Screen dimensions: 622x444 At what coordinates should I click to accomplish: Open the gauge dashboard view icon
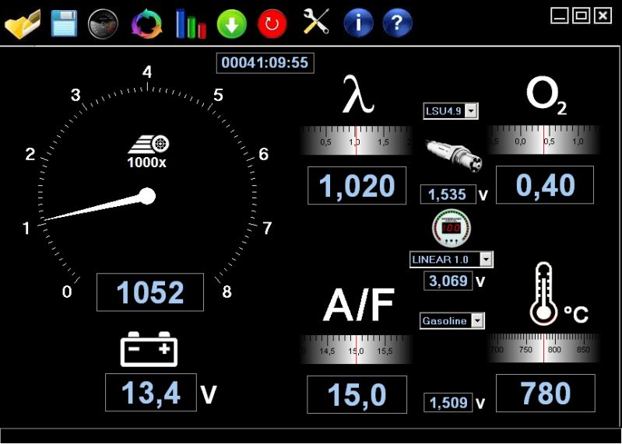click(x=103, y=24)
